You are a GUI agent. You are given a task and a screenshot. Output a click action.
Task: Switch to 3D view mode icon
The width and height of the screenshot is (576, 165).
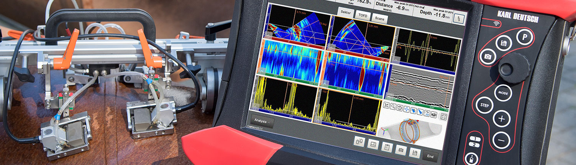click(427, 113)
